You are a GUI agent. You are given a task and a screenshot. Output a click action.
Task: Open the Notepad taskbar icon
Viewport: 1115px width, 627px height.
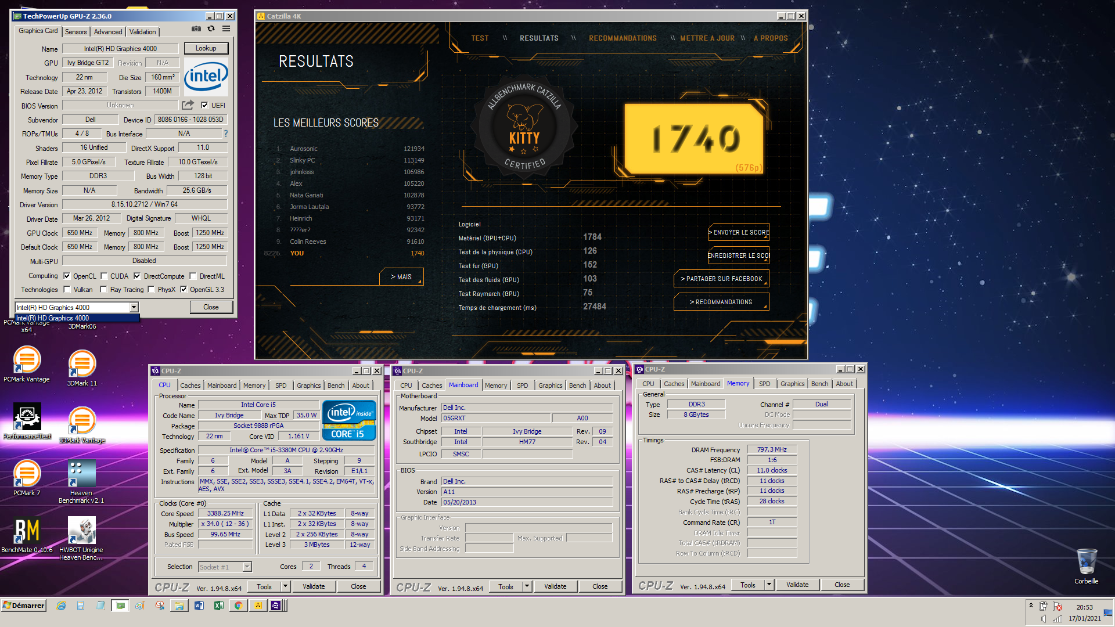(x=100, y=606)
